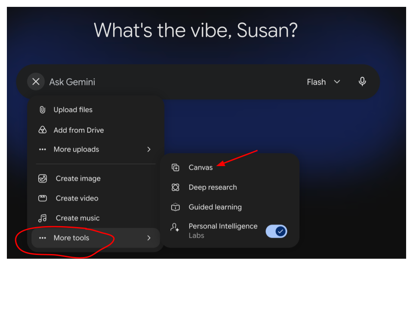
Task: Choose Add from Drive option
Action: (96, 130)
